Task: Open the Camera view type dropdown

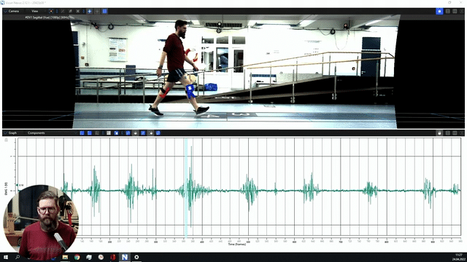Action: (x=12, y=12)
